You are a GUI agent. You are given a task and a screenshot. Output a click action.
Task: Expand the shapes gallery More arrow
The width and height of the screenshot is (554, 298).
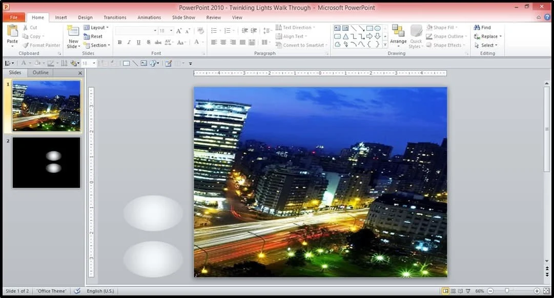click(385, 45)
